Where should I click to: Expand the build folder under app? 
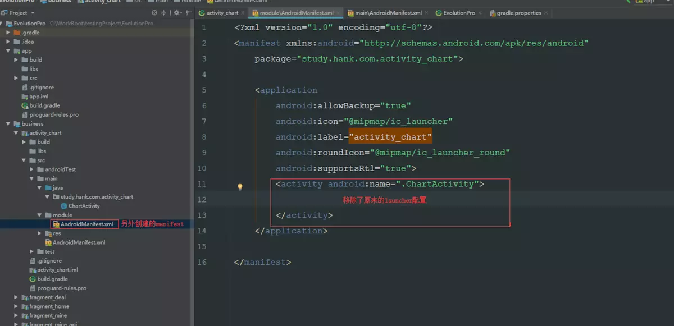pyautogui.click(x=16, y=59)
